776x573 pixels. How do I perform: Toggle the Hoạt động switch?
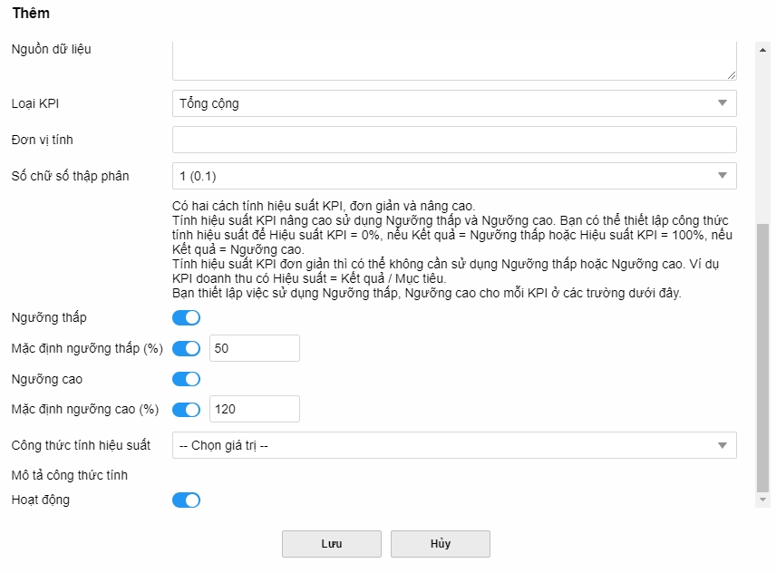[186, 500]
